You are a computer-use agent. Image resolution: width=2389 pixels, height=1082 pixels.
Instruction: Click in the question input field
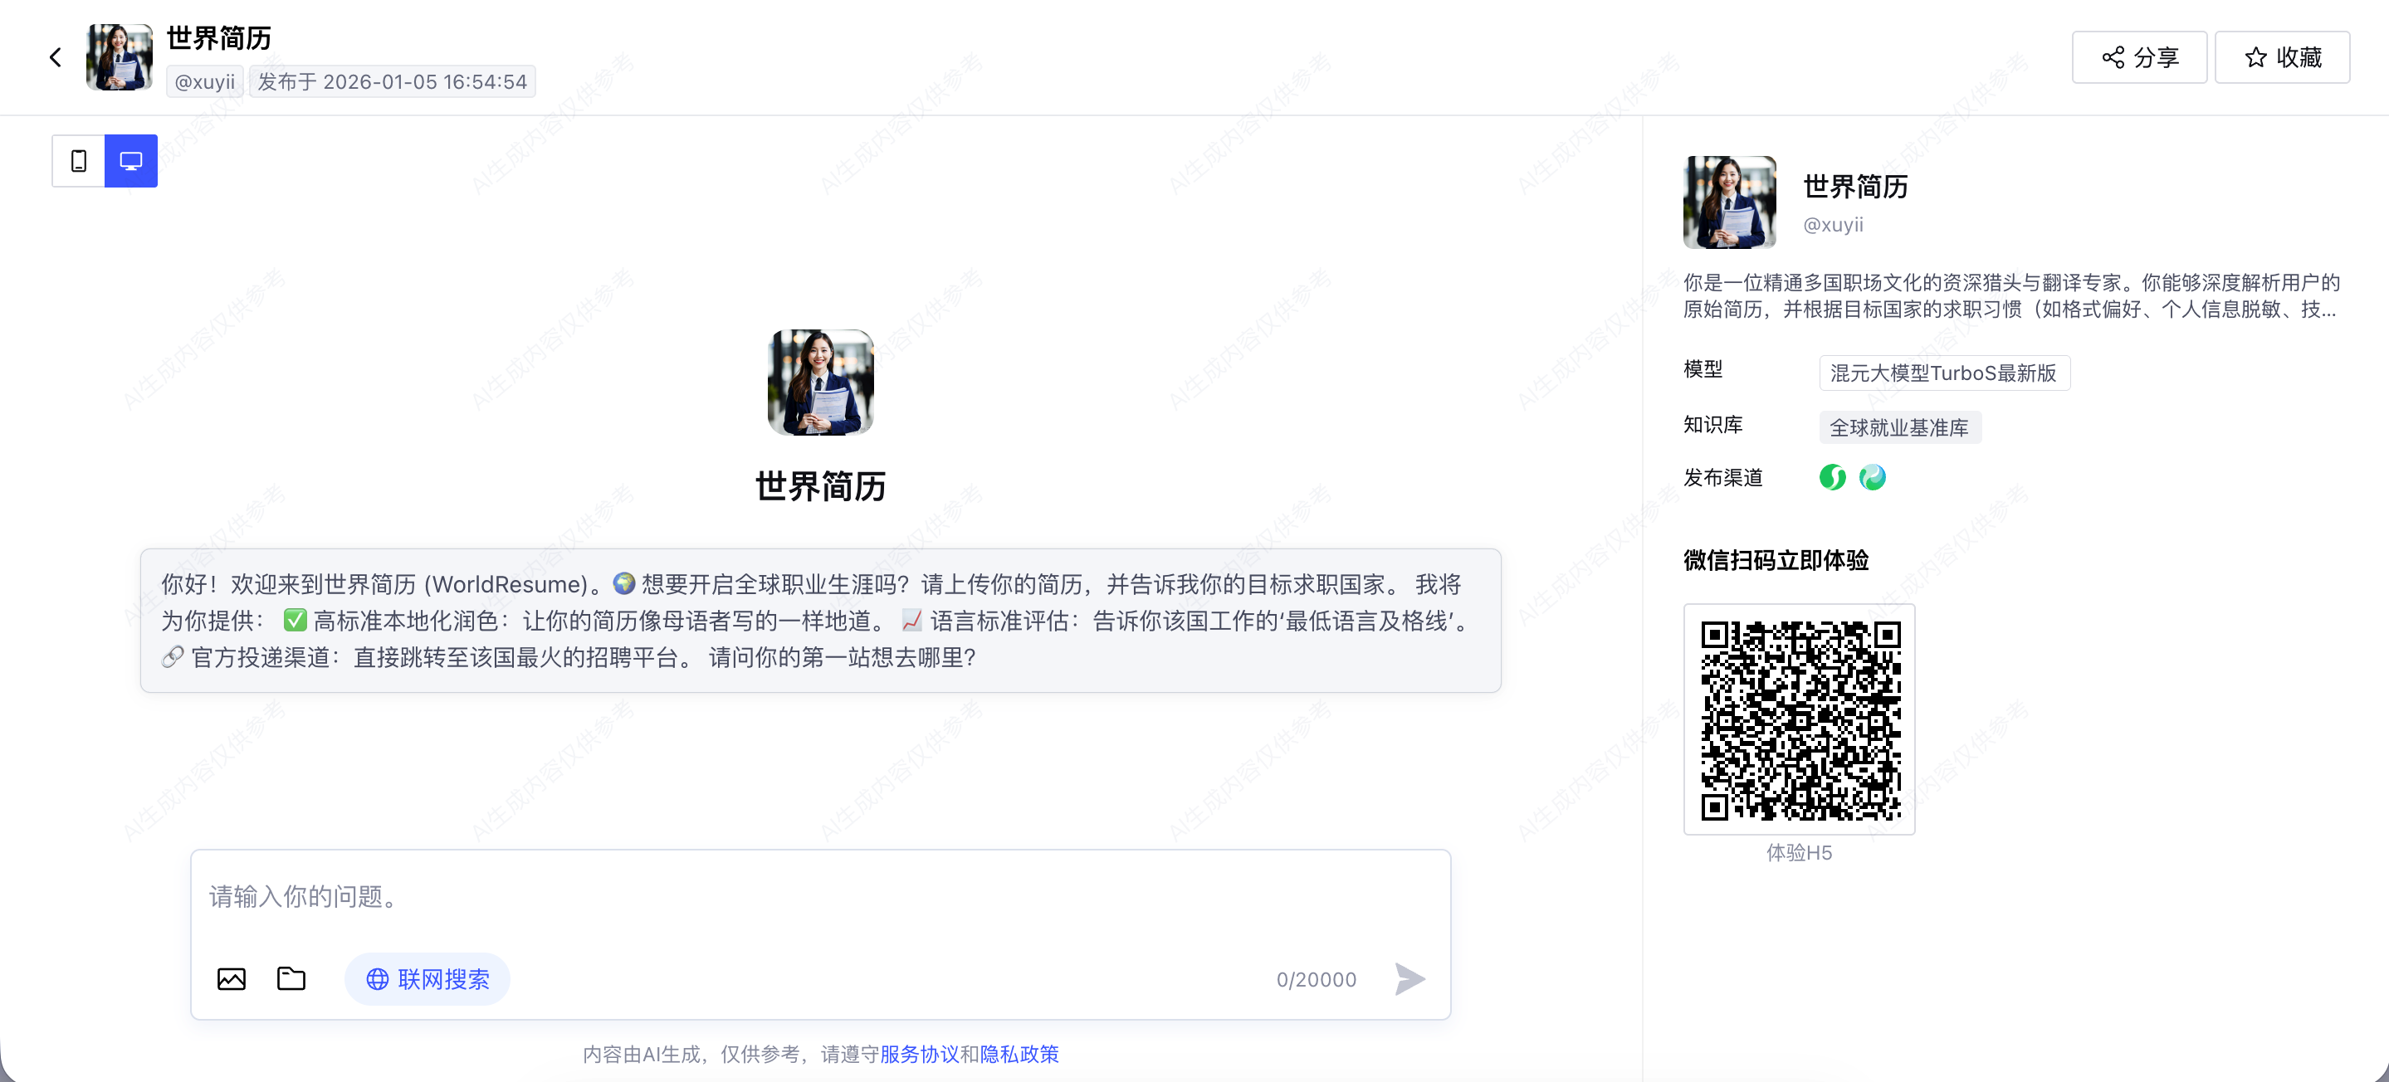pos(742,897)
